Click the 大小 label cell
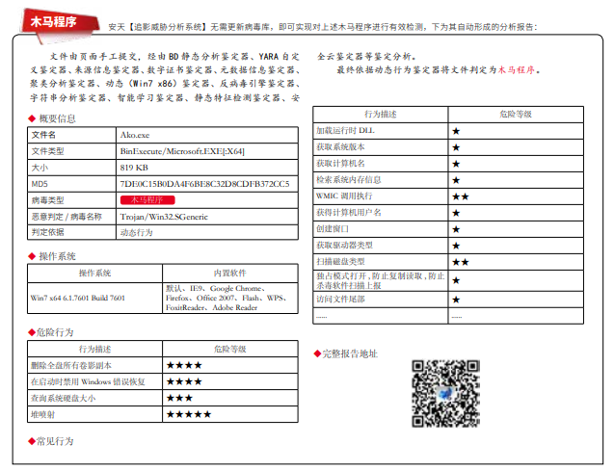This screenshot has height=470, width=614. [71, 168]
